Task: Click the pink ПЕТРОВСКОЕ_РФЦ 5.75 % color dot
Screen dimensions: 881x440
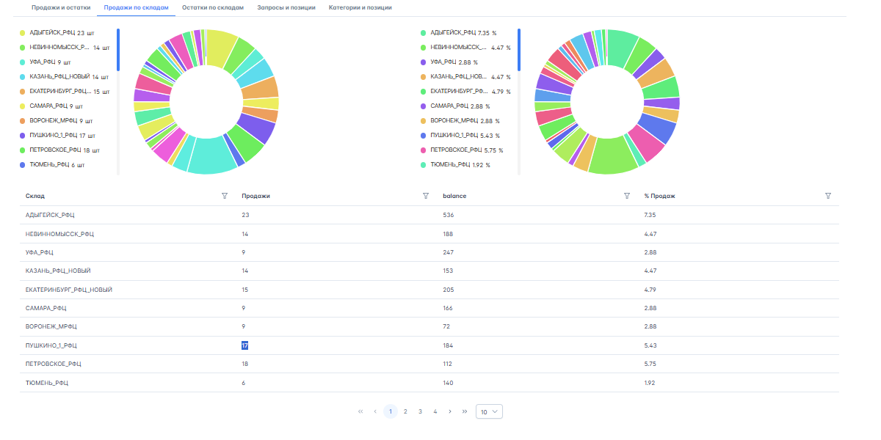Action: pos(424,150)
